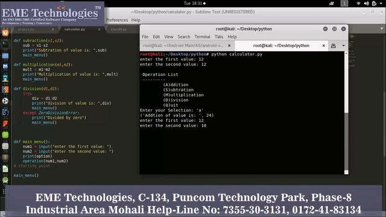Open Armitage icon in the dock
386x217 pixels.
tap(5, 78)
